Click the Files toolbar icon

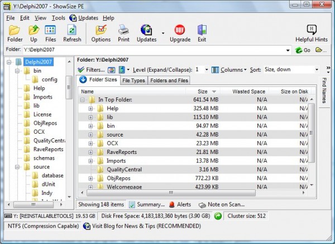(50, 33)
